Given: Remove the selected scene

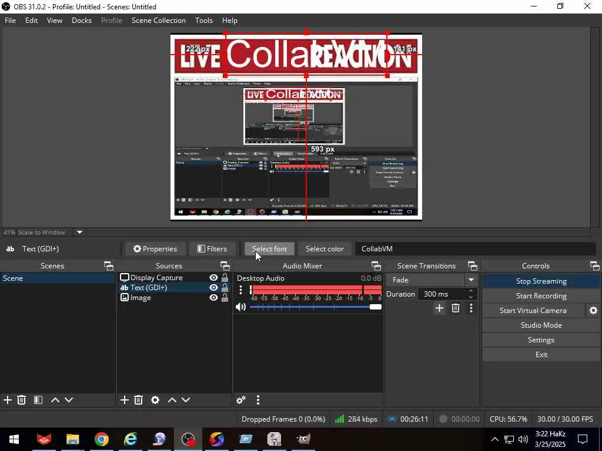Looking at the screenshot, I should 22,400.
